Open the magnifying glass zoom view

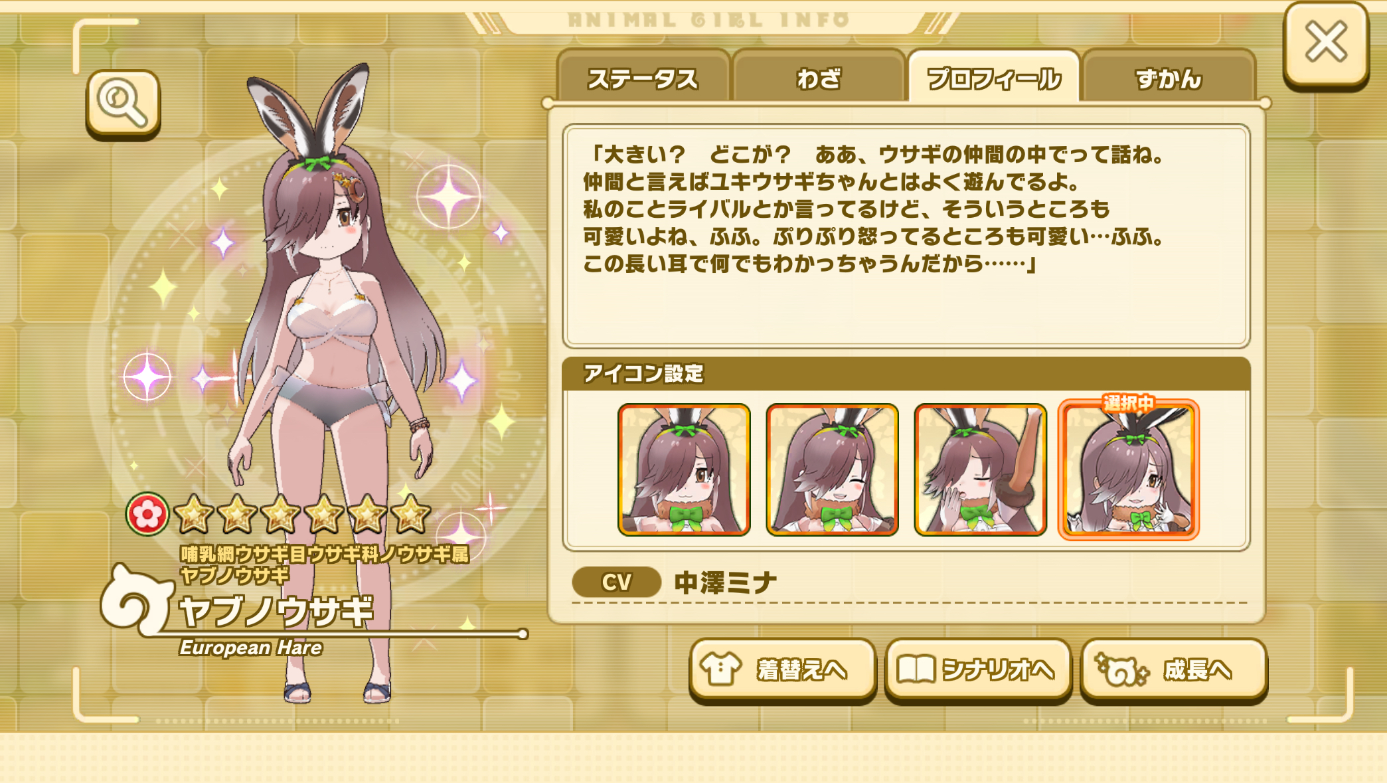click(x=123, y=104)
